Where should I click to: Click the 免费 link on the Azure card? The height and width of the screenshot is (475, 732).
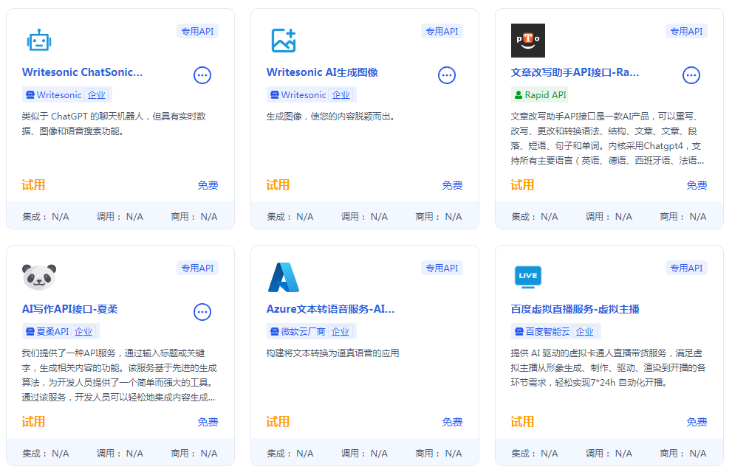click(x=452, y=421)
